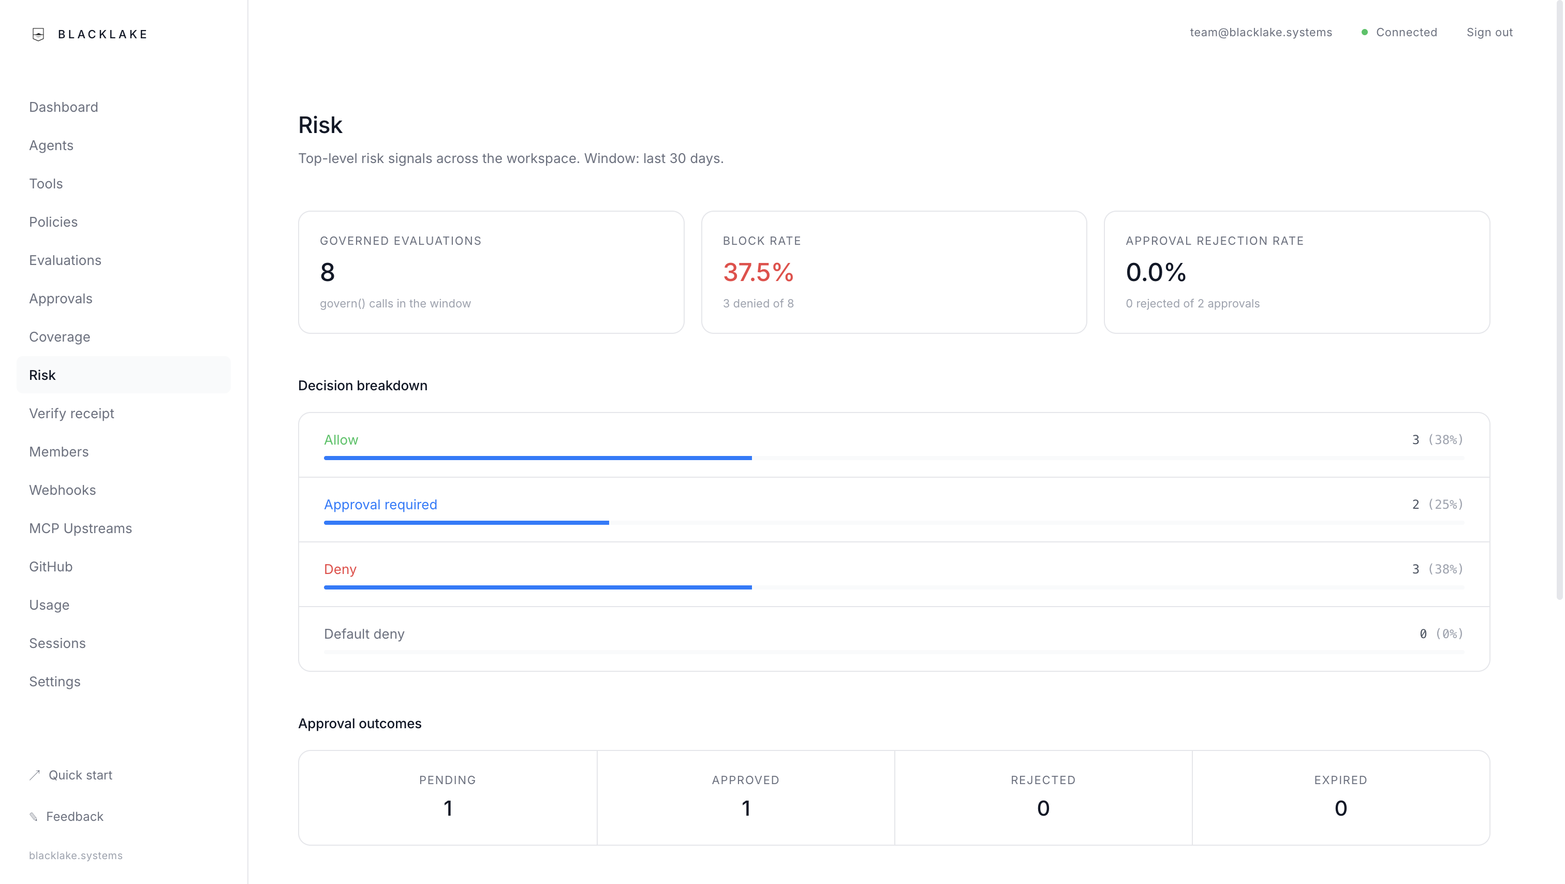Viewport: 1565px width, 884px height.
Task: Click the Approval required count 2 (25%)
Action: coord(1437,504)
